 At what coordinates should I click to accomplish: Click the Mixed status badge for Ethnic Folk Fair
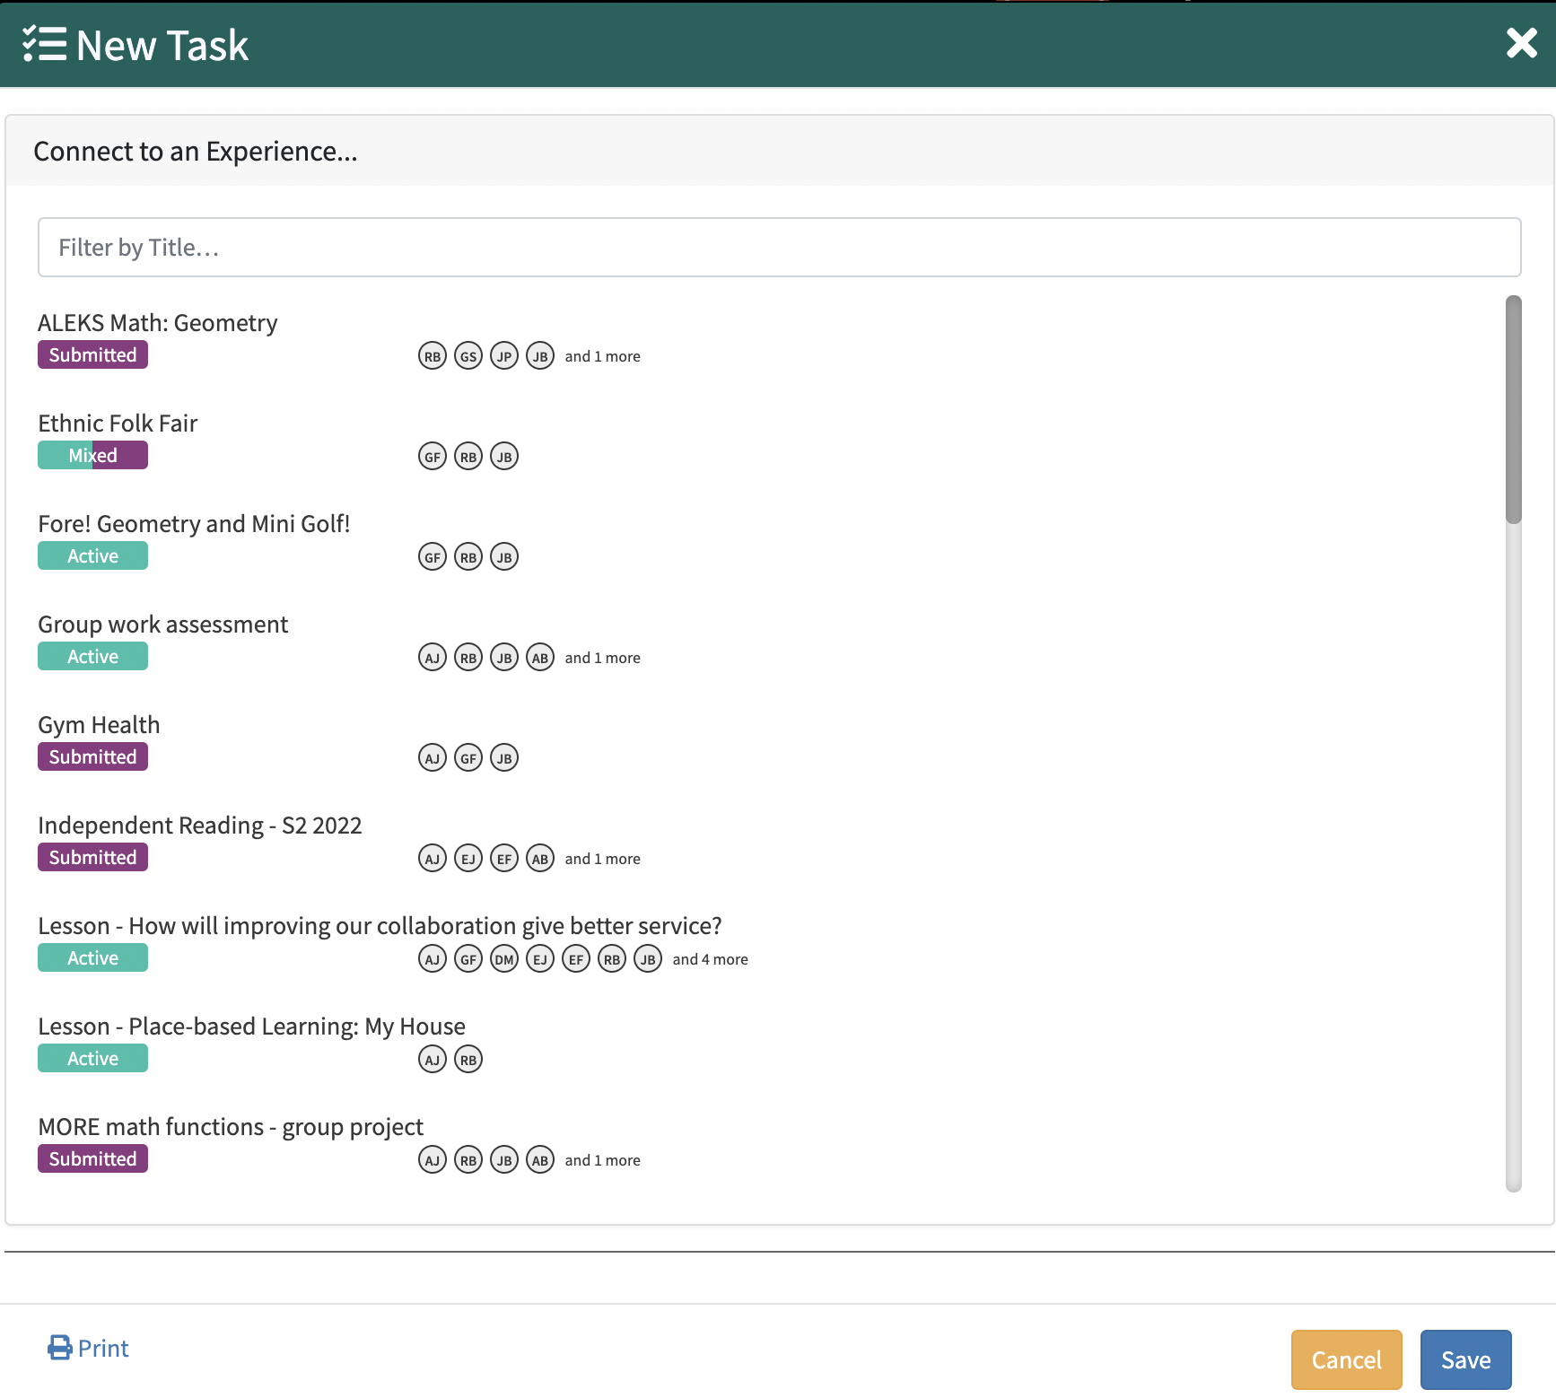(x=92, y=456)
